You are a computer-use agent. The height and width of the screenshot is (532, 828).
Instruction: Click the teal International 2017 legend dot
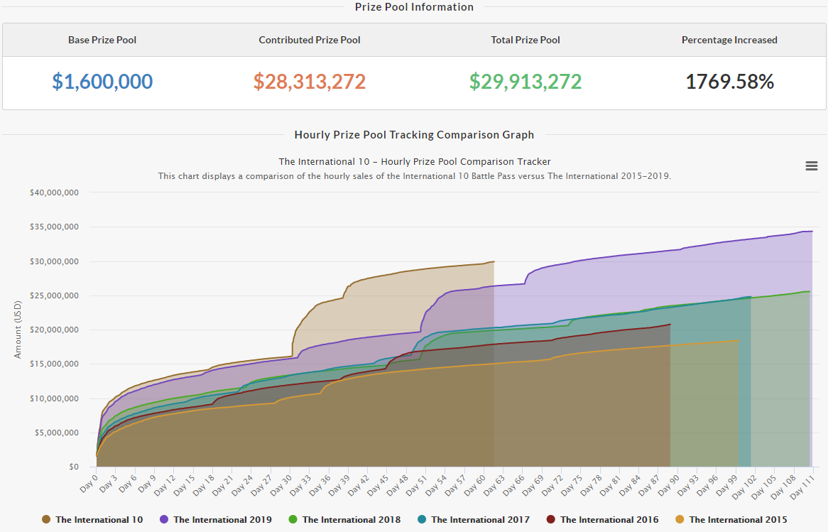(x=422, y=519)
